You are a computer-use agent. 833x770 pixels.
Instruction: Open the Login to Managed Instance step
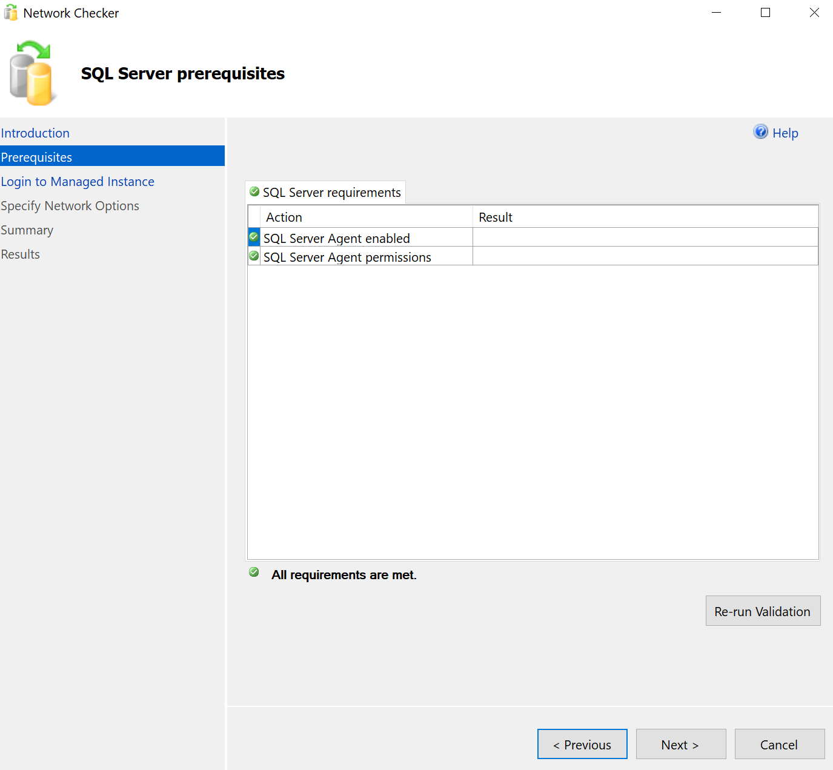click(x=78, y=182)
